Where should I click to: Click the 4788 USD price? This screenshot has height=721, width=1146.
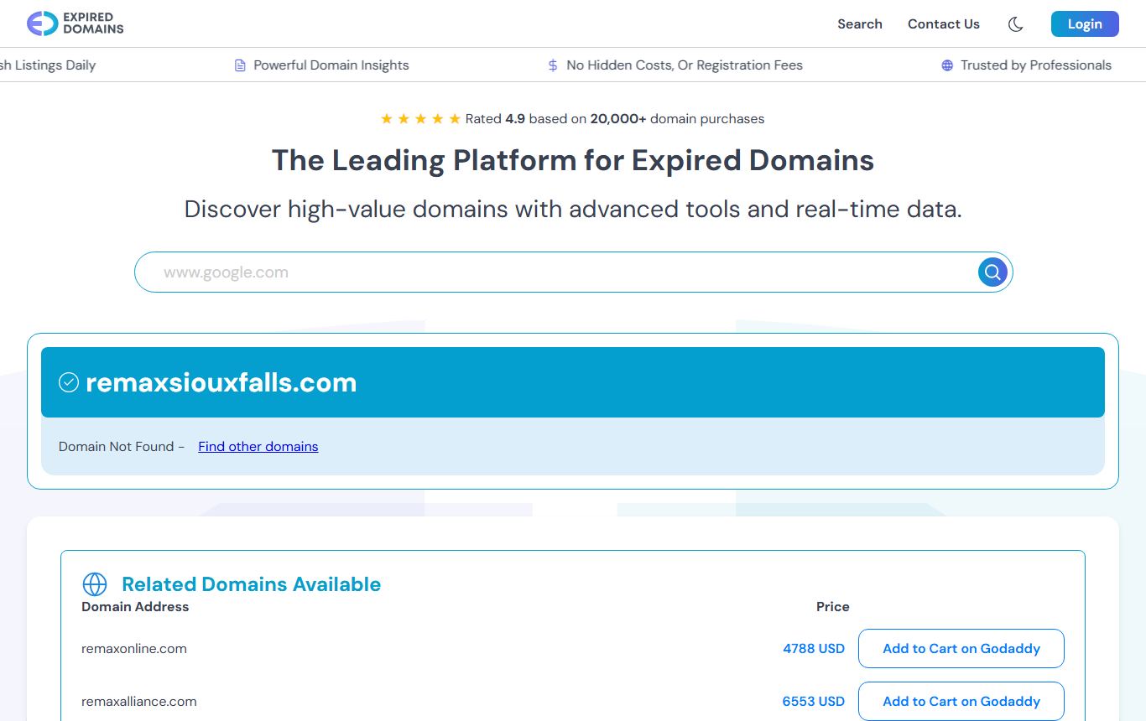point(814,649)
